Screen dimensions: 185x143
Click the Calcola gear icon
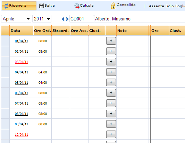pyautogui.click(x=77, y=6)
